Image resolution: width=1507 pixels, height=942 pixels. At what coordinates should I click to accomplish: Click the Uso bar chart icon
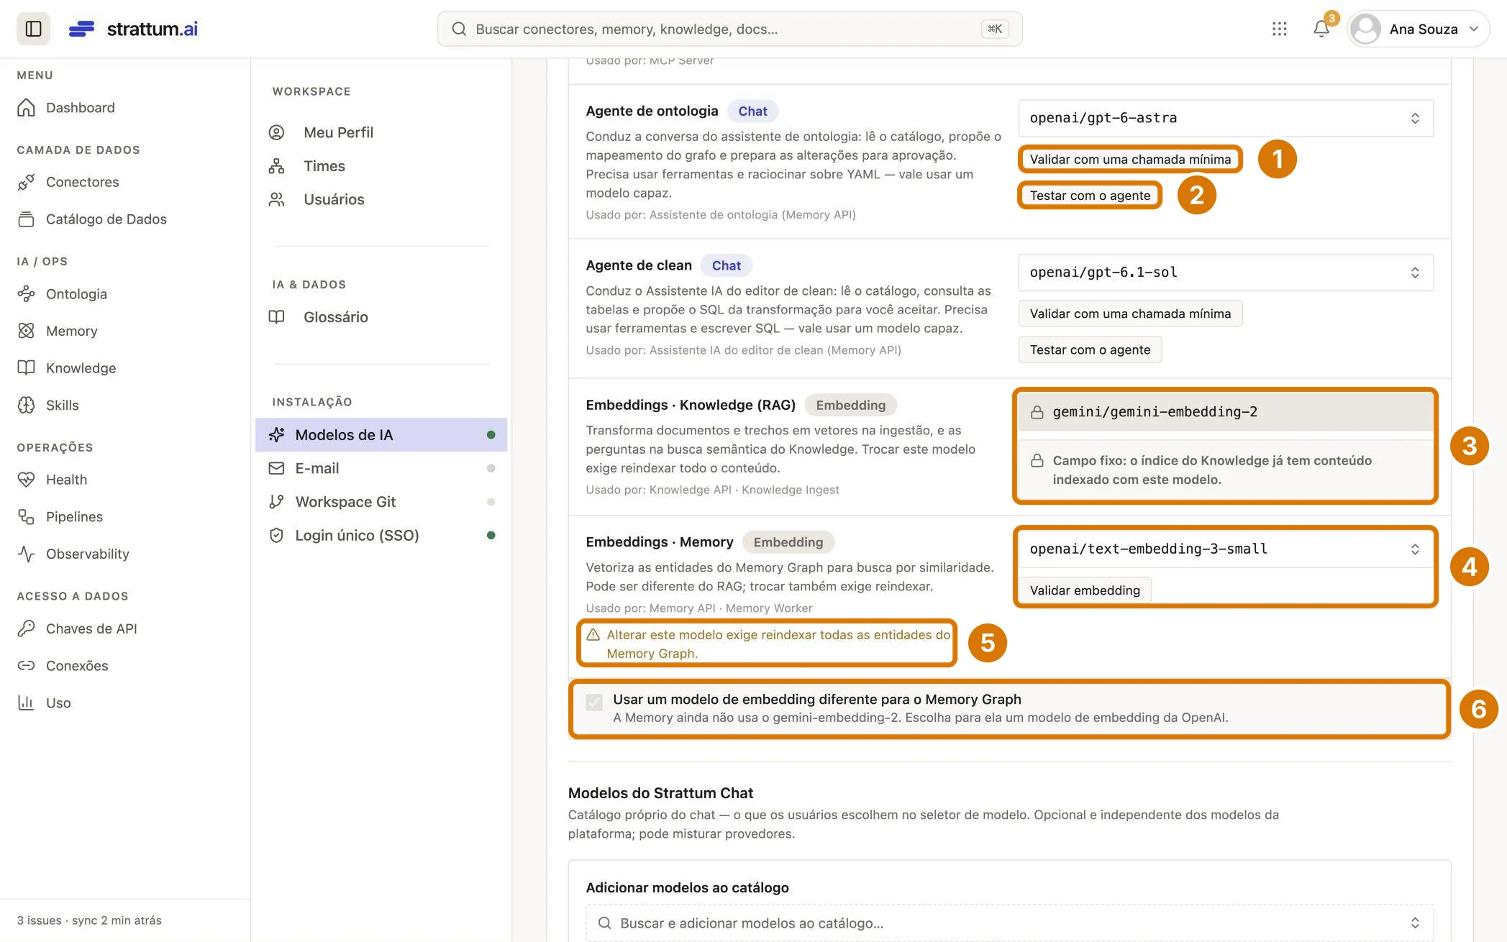click(27, 703)
